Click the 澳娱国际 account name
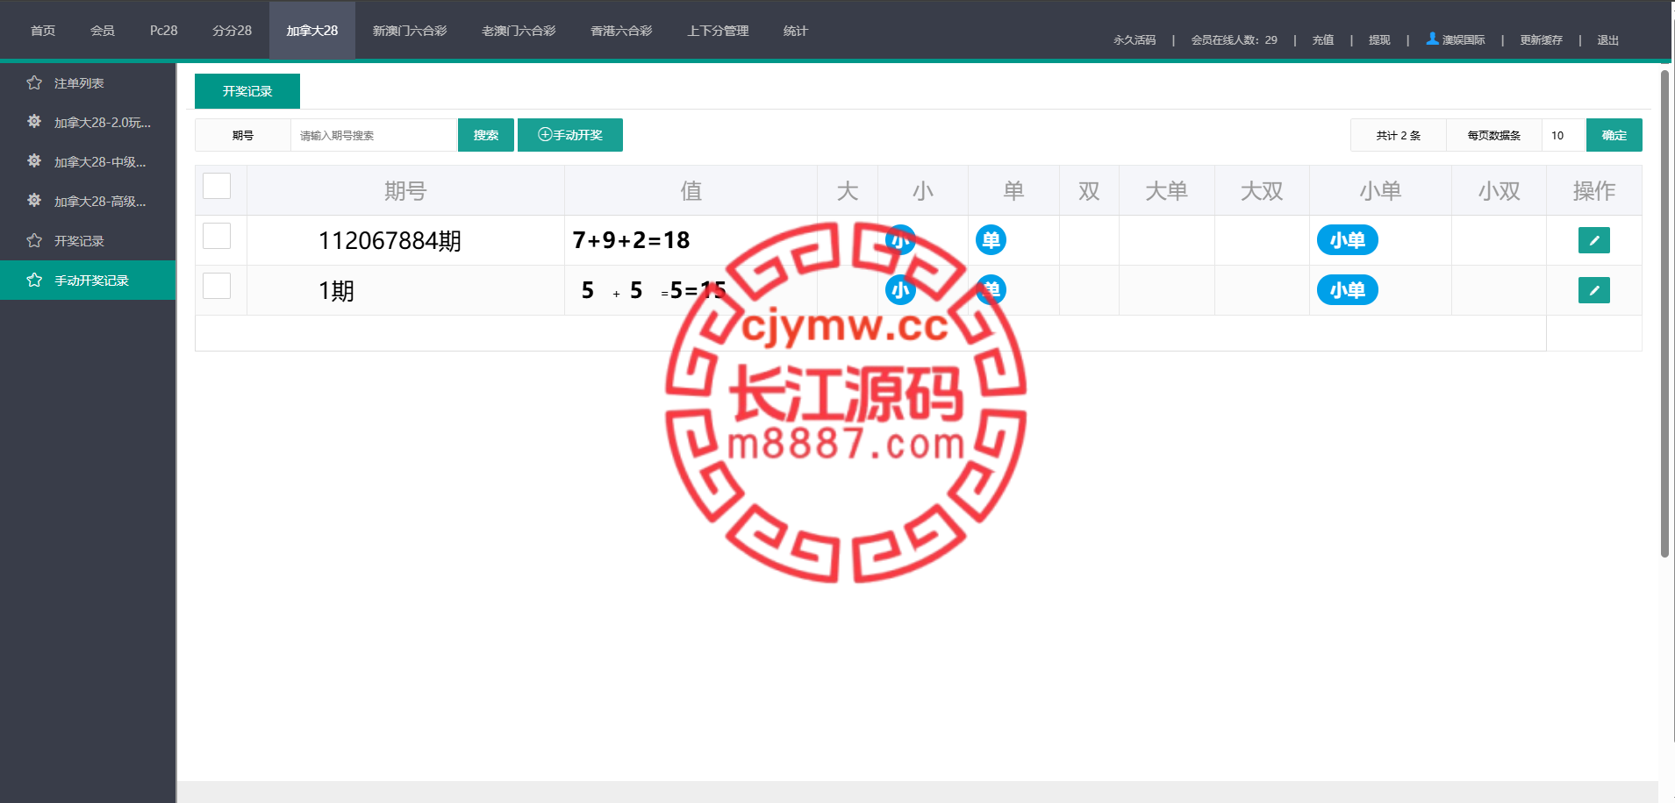 (1464, 40)
